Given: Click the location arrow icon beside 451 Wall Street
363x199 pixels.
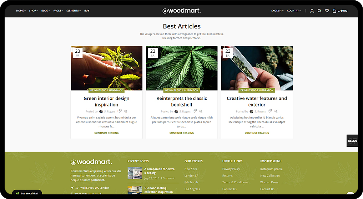Looking at the screenshot, I should 72,188.
